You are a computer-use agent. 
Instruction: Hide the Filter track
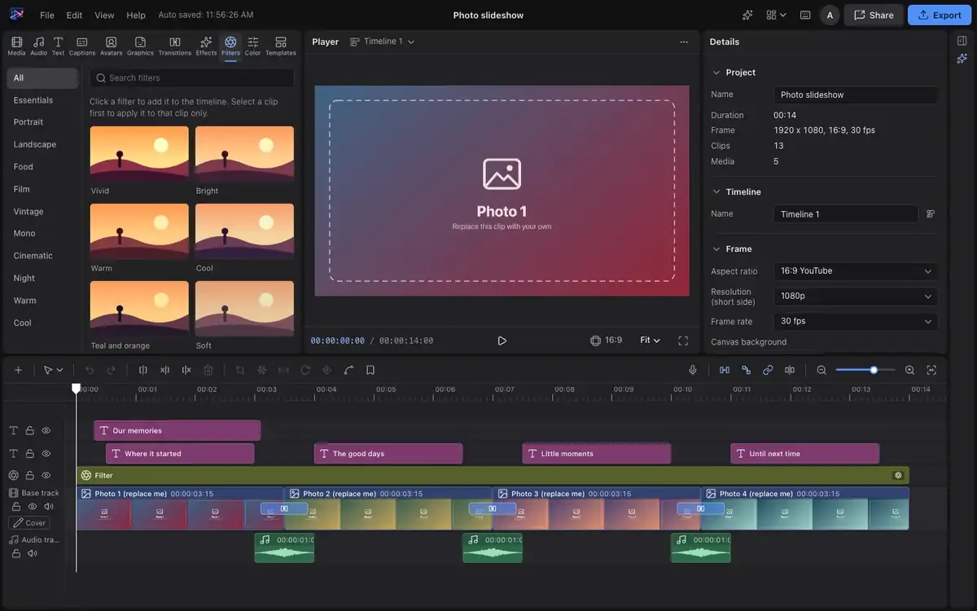[x=46, y=475]
